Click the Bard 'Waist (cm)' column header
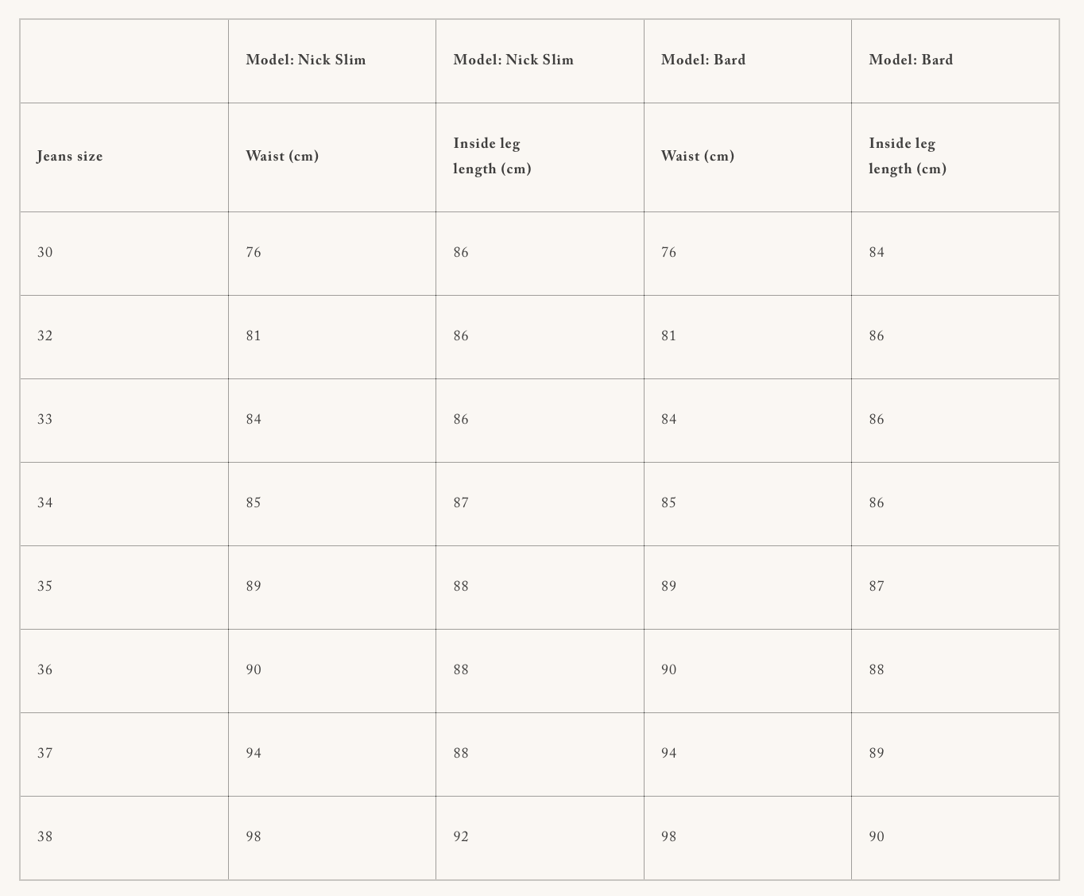Screen dimensions: 1084x896 pos(698,157)
